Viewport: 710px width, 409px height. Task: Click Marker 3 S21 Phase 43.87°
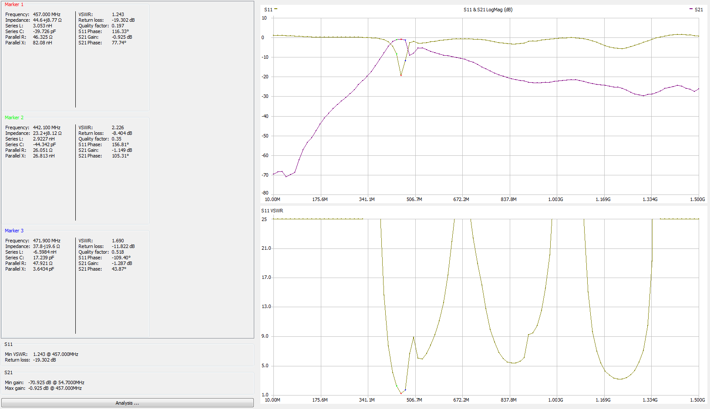coord(119,269)
